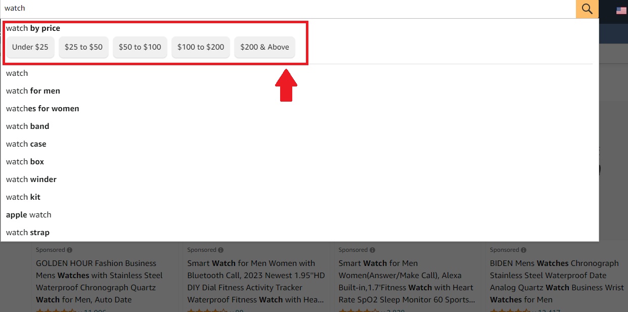The height and width of the screenshot is (312, 628).
Task: Select "watches for women" suggestion
Action: 299,109
